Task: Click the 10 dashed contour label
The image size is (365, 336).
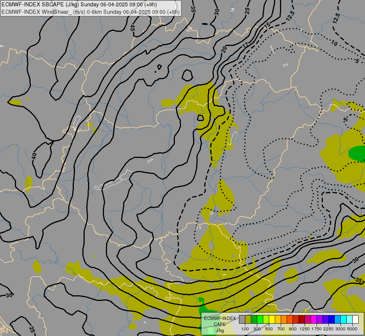Action: [x=334, y=43]
